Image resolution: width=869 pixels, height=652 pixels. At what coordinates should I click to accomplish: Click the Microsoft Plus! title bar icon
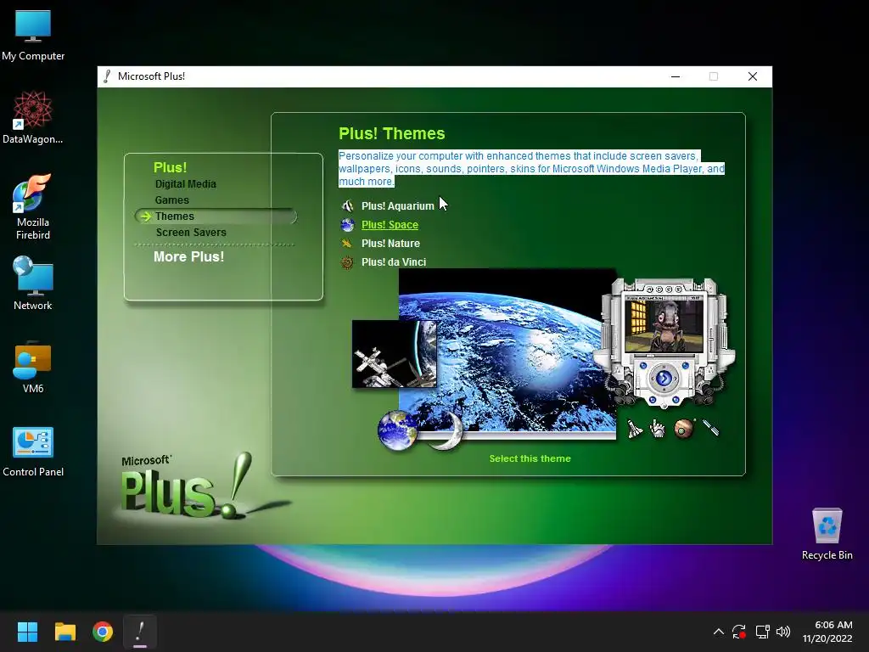click(x=107, y=76)
